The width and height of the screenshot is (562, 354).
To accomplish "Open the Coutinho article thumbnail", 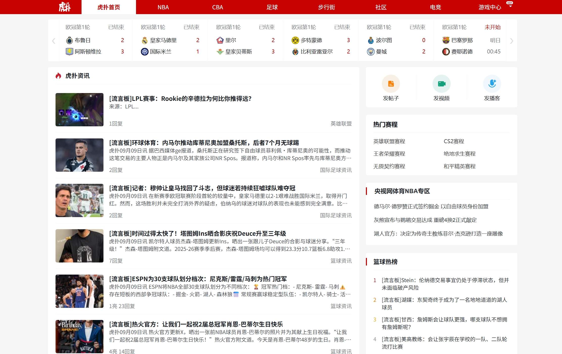I will pyautogui.click(x=79, y=155).
